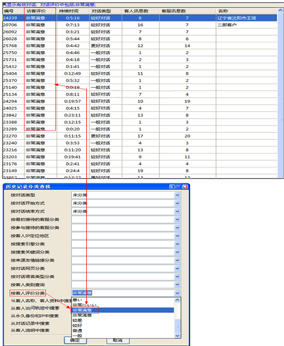Pick 较好 from the rating list
Screen dimensions: 284x346
tap(123, 326)
